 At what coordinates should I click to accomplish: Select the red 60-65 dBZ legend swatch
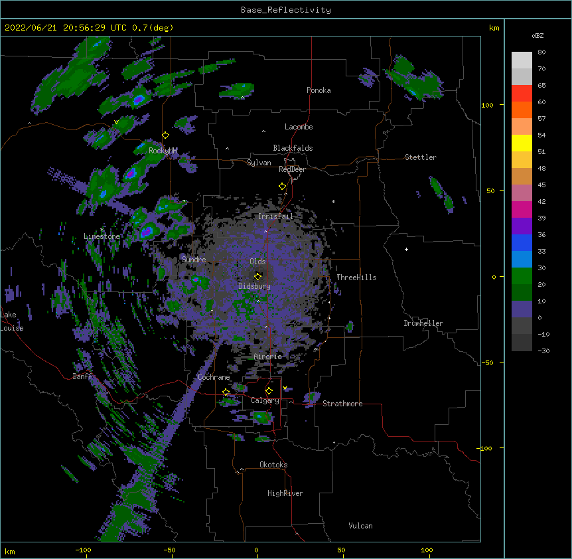pyautogui.click(x=522, y=94)
